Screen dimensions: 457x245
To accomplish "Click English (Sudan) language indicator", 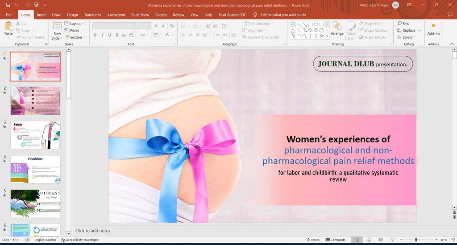I will [x=45, y=240].
